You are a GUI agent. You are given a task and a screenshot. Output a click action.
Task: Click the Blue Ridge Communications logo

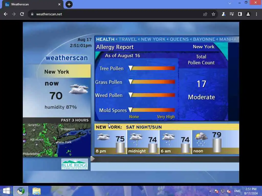(74, 164)
